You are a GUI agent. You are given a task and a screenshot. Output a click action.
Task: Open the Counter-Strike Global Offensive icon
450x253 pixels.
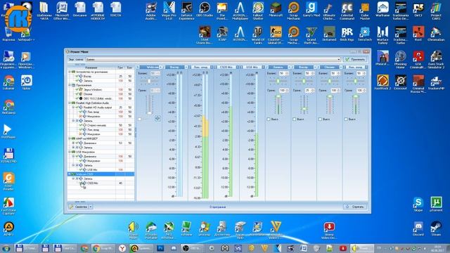click(276, 35)
